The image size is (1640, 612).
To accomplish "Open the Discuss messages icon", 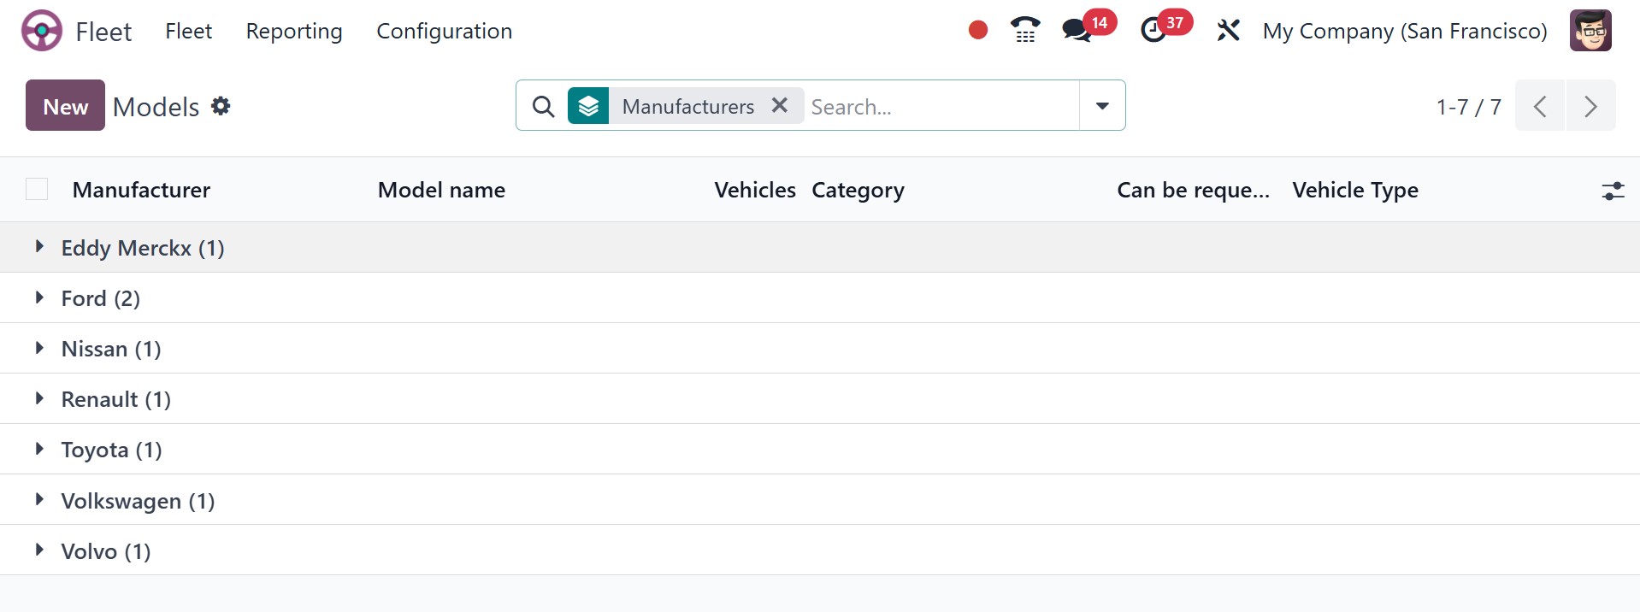I will point(1076,31).
